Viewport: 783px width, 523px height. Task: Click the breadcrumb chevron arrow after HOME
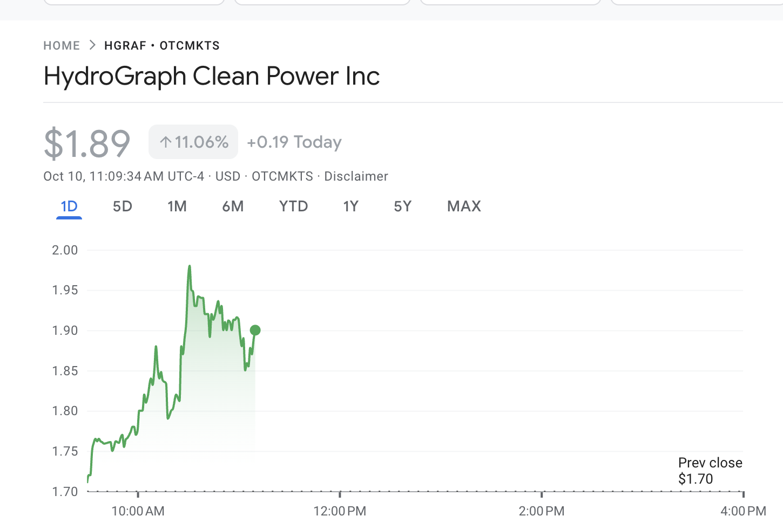(92, 45)
